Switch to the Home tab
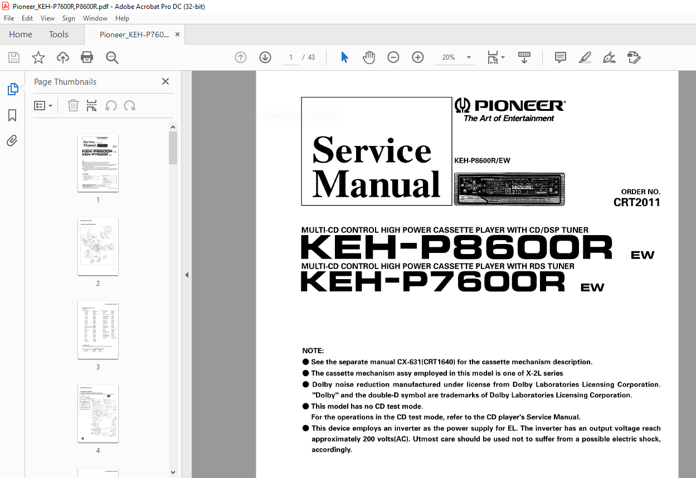Image resolution: width=696 pixels, height=478 pixels. pos(21,35)
